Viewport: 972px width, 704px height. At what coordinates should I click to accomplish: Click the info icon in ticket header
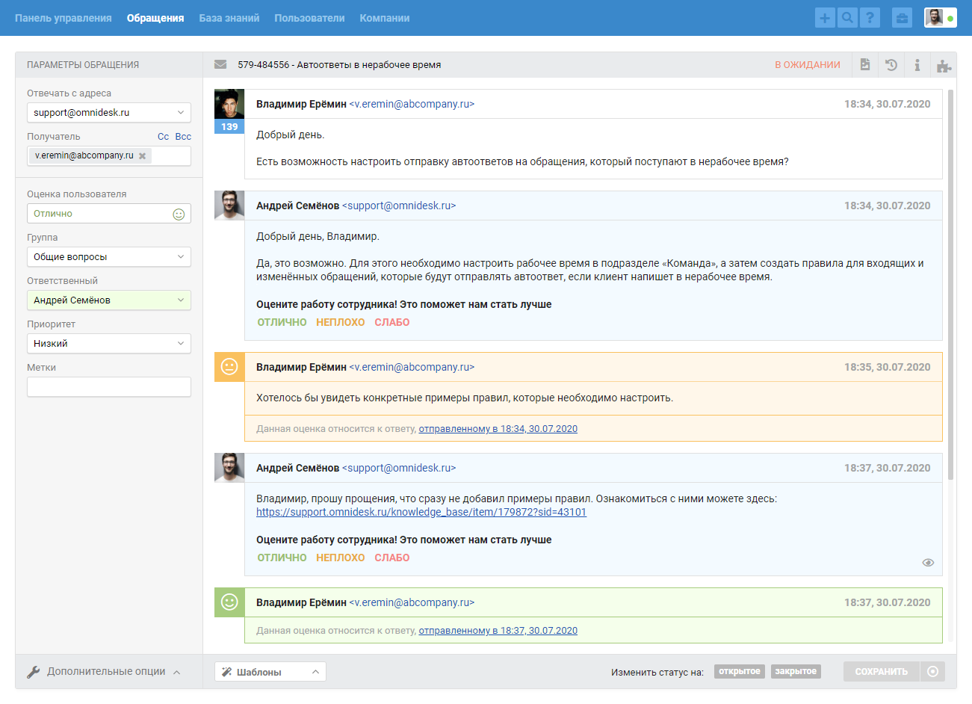[x=917, y=65]
